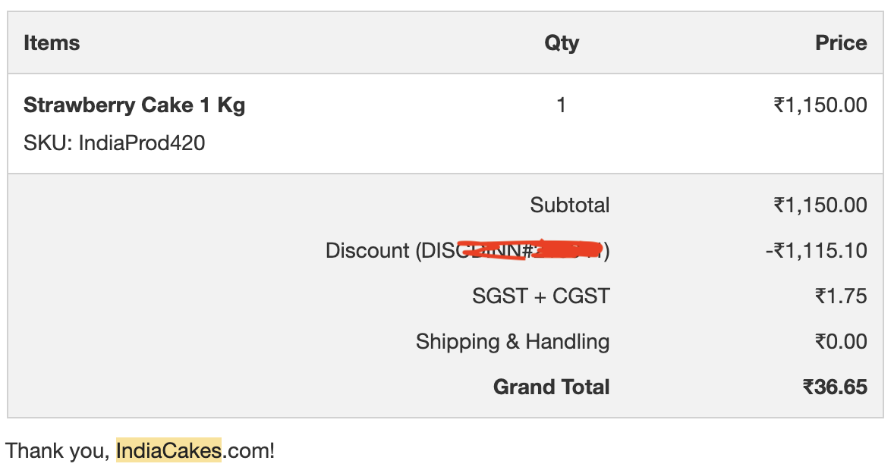Click the tax amount ₹1.75
This screenshot has width=894, height=470.
[x=841, y=296]
